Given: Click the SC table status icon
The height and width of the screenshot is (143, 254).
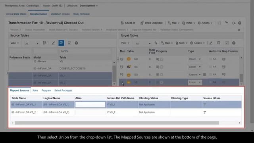Looking at the screenshot, I should (129, 67).
